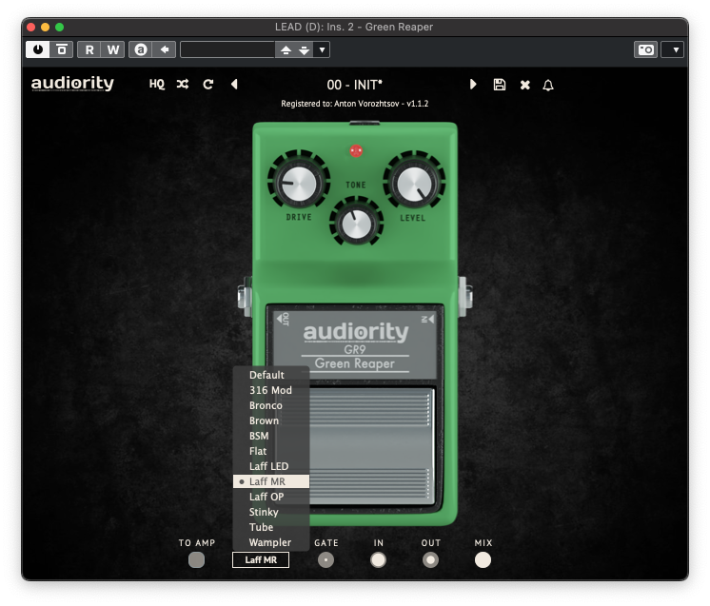This screenshot has width=710, height=606.
Task: Choose the Wampler mod
Action: [271, 542]
